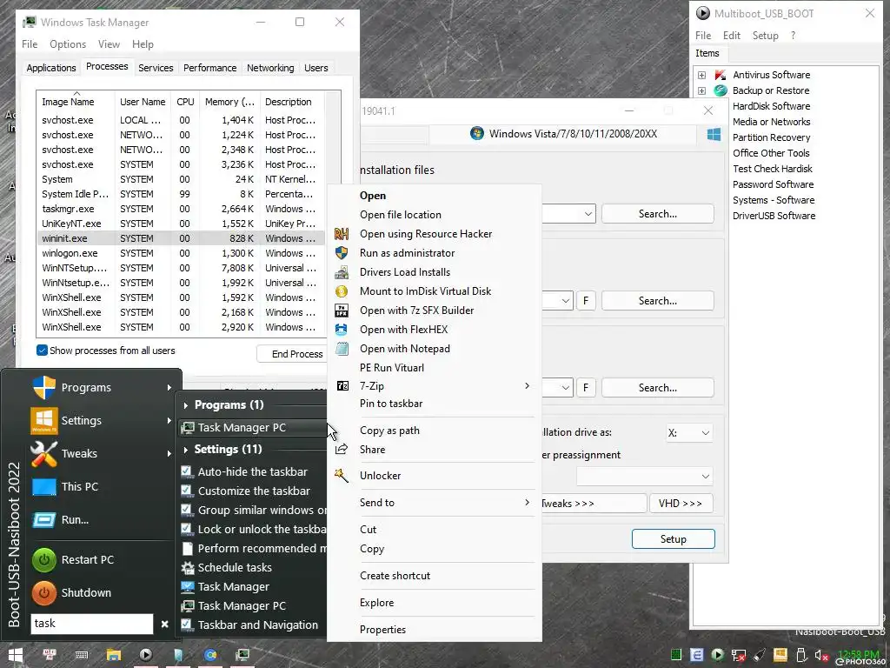Click the ImDisk Virtual Disk icon
Viewport: 890px width, 668px height.
341,291
